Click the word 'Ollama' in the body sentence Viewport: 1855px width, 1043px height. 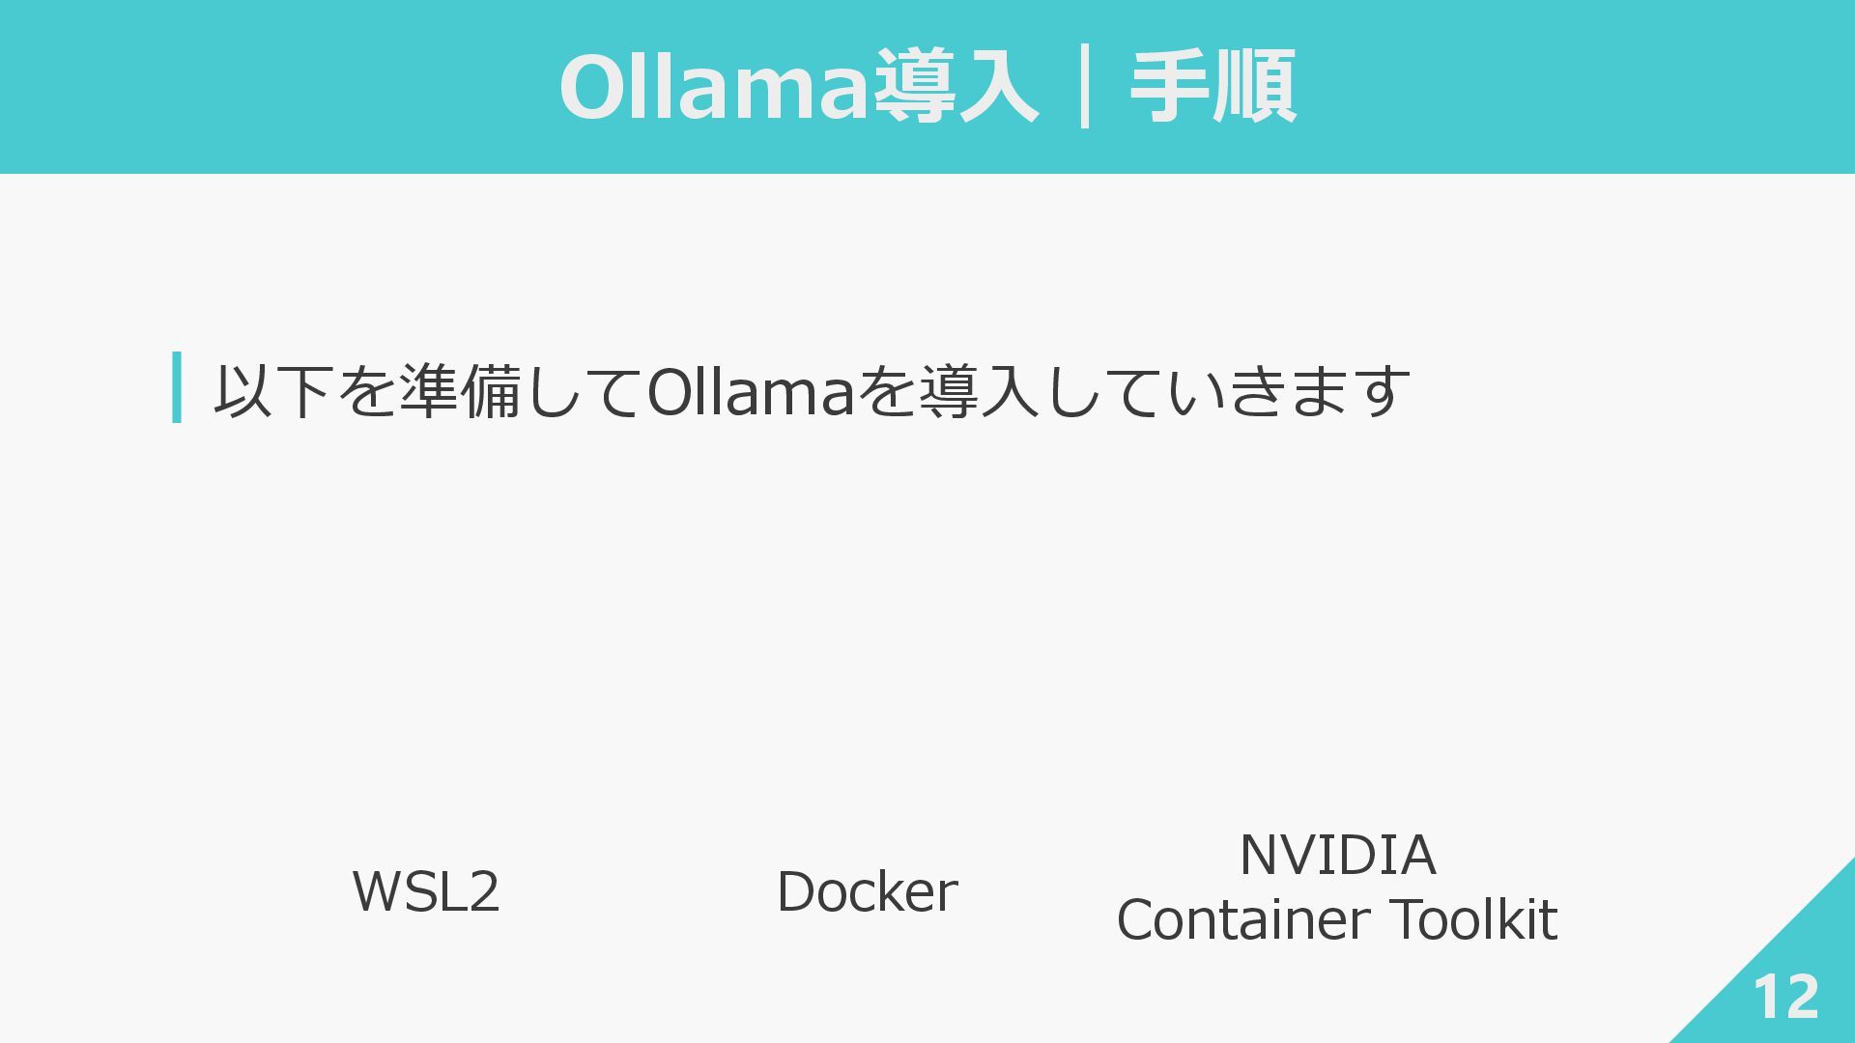pyautogui.click(x=751, y=391)
